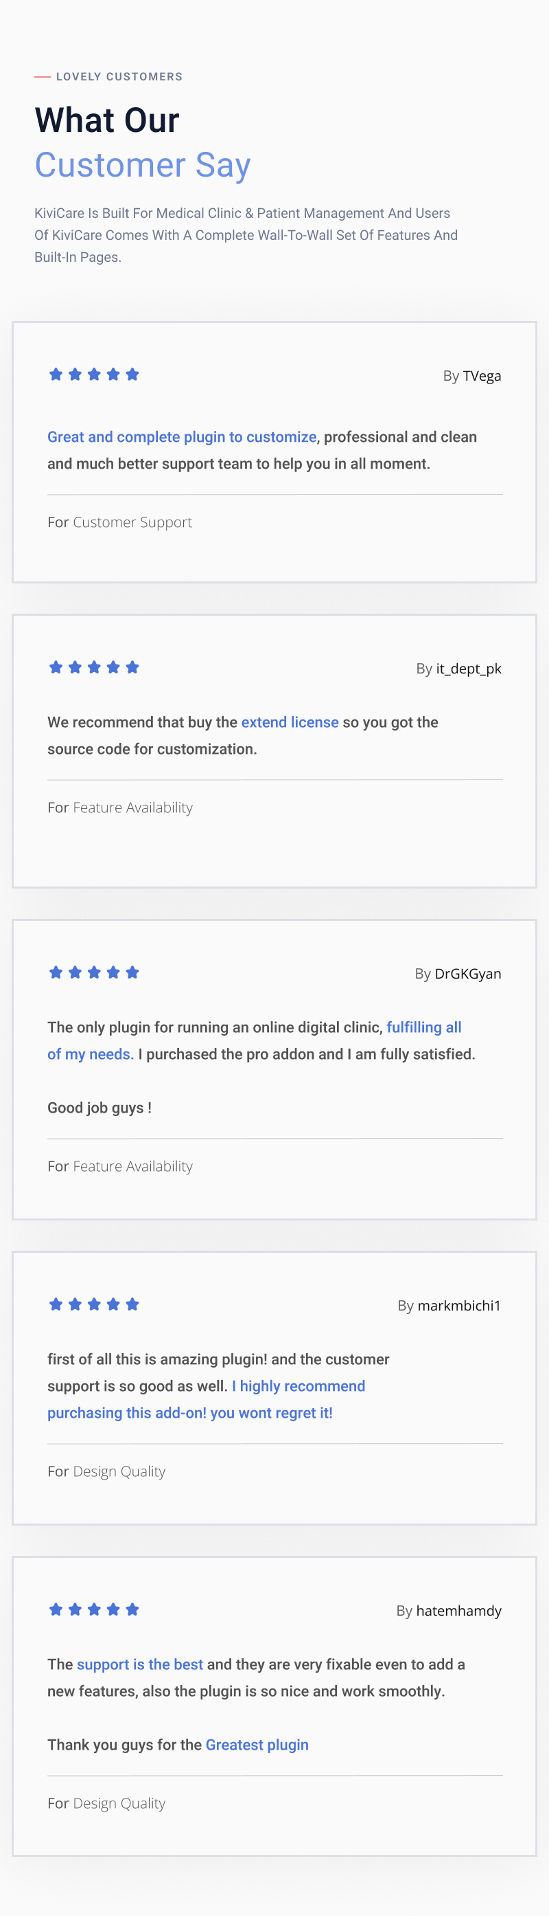This screenshot has height=1916, width=549.
Task: Click the fifth star in TVega's rating
Action: coord(132,374)
